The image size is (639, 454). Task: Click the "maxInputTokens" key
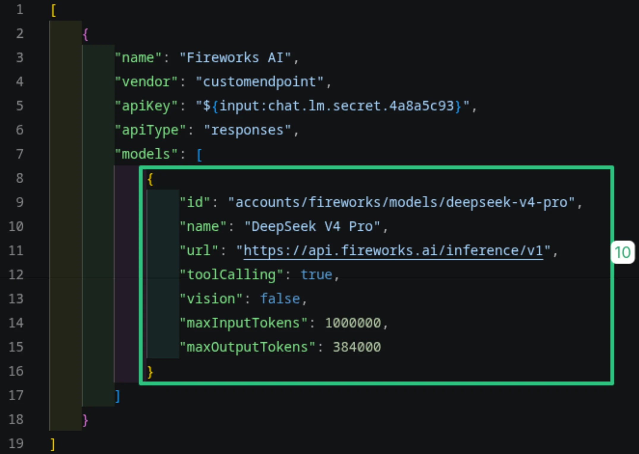coord(243,323)
